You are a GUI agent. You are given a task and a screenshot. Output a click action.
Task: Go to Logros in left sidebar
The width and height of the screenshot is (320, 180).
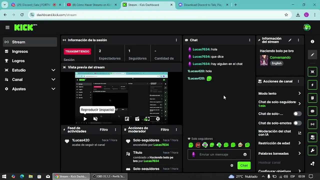tap(30, 61)
